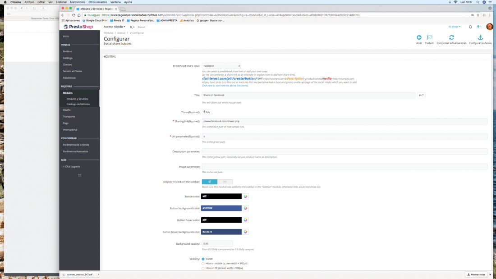Screen dimensions: 496x279
Task: Open 1-Click Upgrade in sidebar
Action: click(72, 167)
